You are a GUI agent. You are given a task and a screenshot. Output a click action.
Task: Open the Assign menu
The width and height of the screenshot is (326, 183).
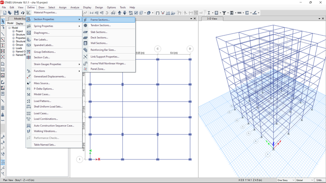pos(63,7)
